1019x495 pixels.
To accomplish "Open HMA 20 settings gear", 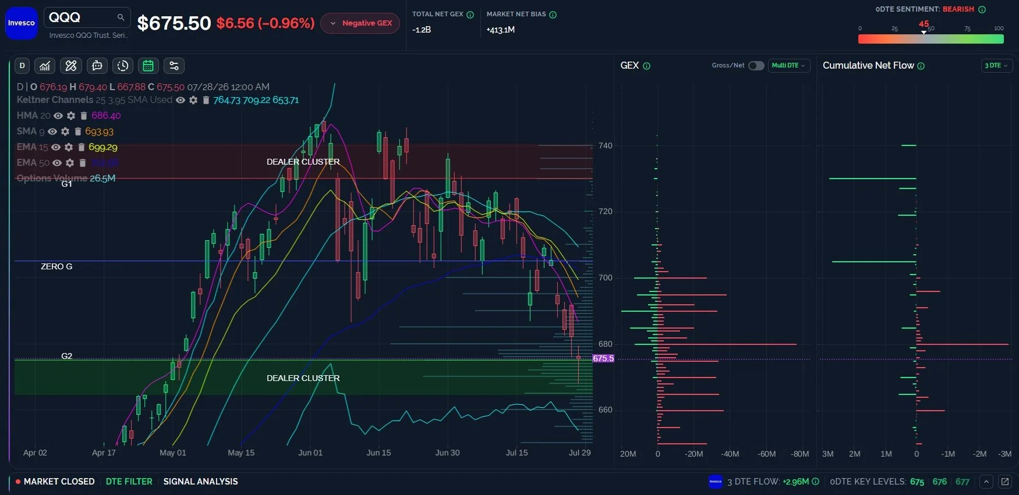I will click(x=71, y=116).
